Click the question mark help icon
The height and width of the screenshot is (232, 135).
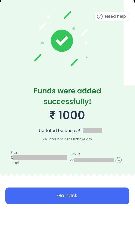click(100, 16)
